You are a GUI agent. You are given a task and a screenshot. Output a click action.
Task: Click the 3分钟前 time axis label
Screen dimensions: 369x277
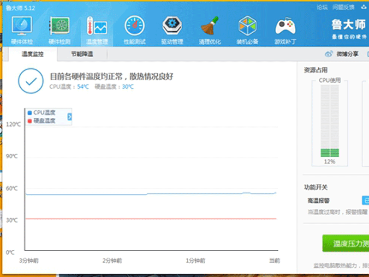(29, 260)
